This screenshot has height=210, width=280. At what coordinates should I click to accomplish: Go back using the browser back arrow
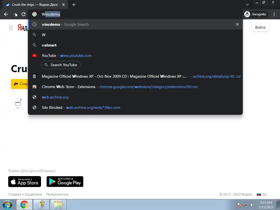pyautogui.click(x=6, y=14)
